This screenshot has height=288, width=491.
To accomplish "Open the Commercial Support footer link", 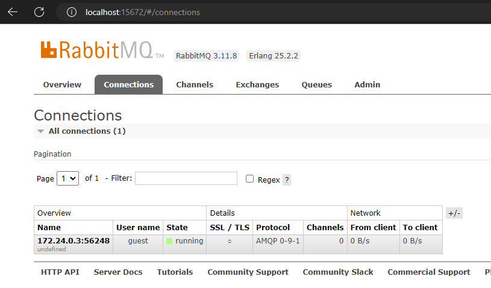I will pos(429,272).
